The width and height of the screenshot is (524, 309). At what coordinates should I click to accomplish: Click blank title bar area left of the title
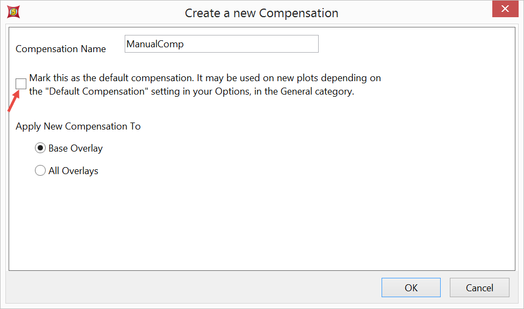[97, 13]
